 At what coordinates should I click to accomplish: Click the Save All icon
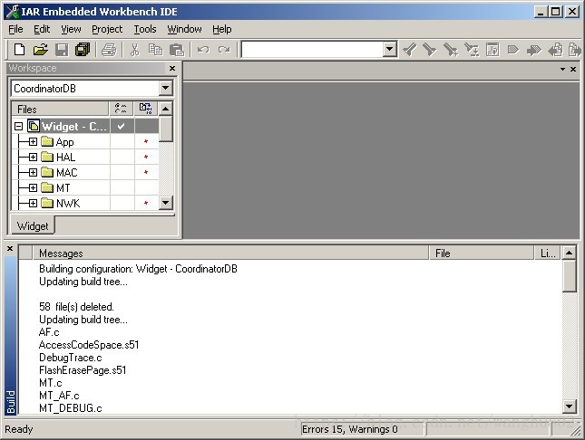83,49
